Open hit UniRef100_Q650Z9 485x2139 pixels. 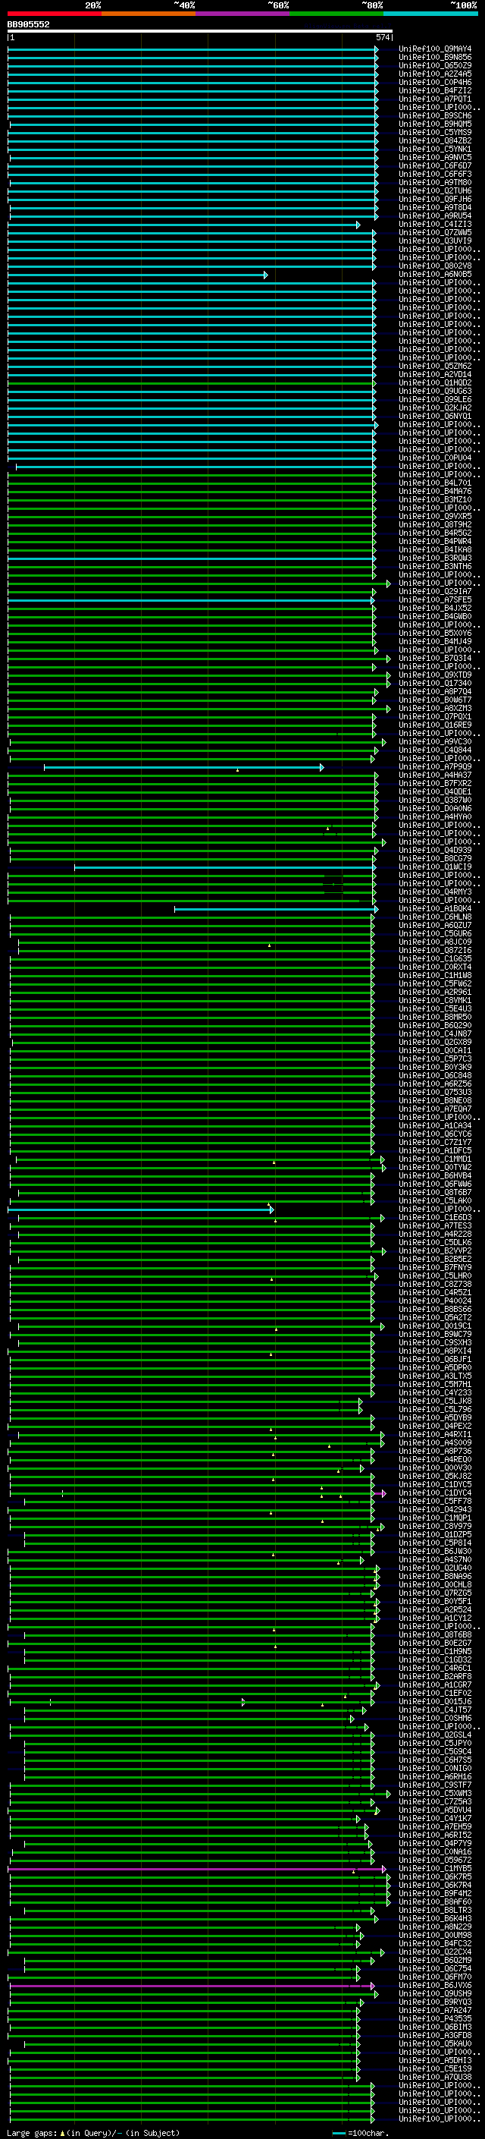tap(435, 65)
